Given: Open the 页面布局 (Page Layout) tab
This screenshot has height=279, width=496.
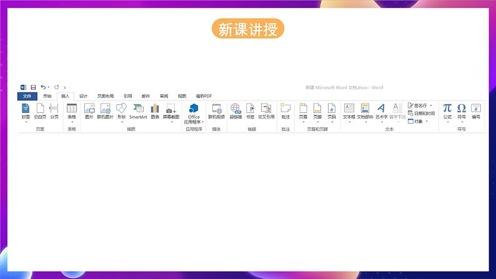Looking at the screenshot, I should pos(106,96).
